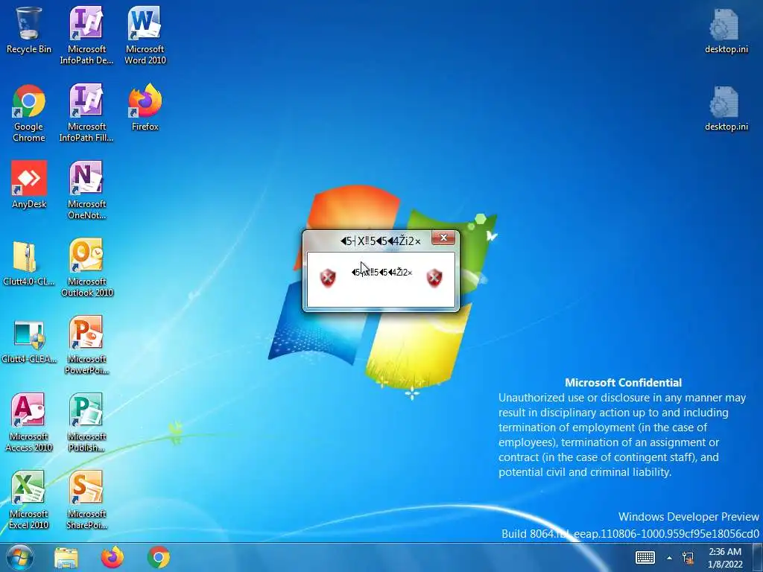Screen dimensions: 763x572
Task: Close the garbled error dialog
Action: tap(443, 238)
